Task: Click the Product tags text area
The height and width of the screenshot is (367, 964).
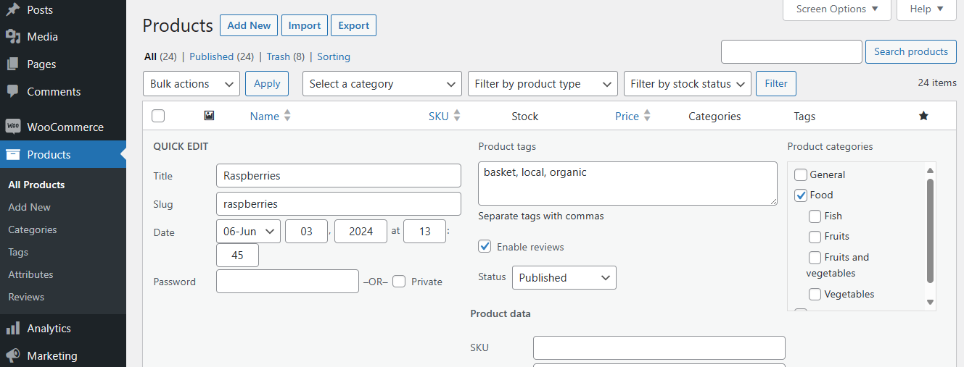Action: pos(627,183)
